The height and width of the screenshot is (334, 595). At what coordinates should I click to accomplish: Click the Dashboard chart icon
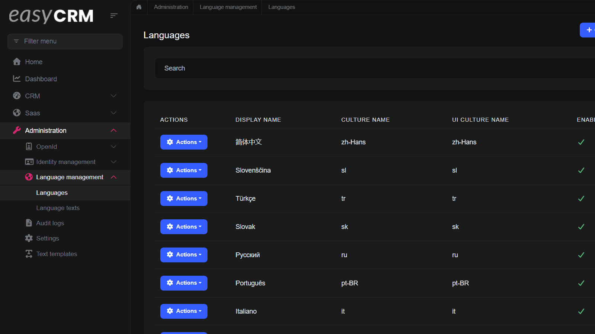pos(17,79)
